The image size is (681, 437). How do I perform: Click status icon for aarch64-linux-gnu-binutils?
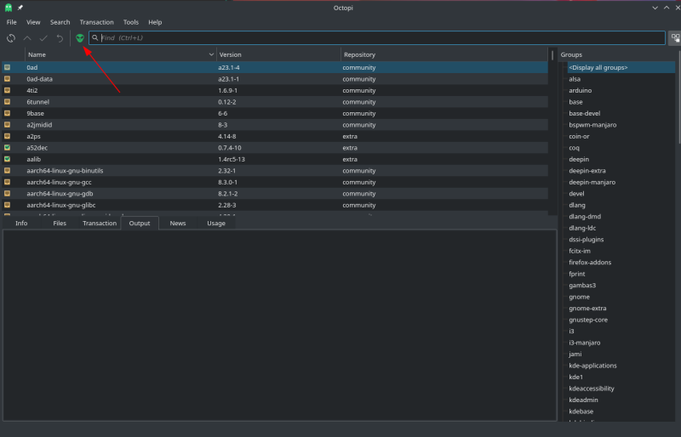[x=8, y=171]
